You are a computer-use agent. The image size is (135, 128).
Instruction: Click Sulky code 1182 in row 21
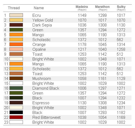(121, 113)
